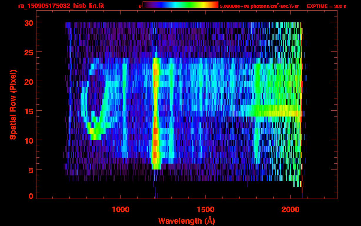This screenshot has height=226, width=361.
Task: Click the 5.00000e+06 photons/cm²/sec/A/sr label
Action: point(260,6)
